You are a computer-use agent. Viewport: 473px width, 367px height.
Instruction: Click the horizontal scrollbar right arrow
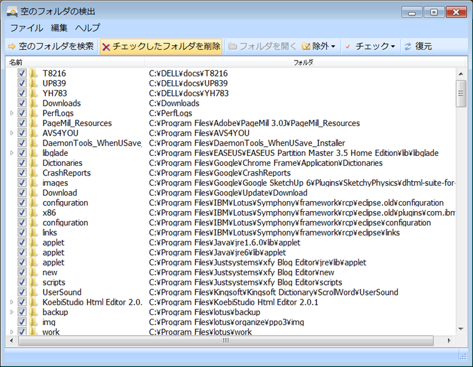(x=449, y=341)
